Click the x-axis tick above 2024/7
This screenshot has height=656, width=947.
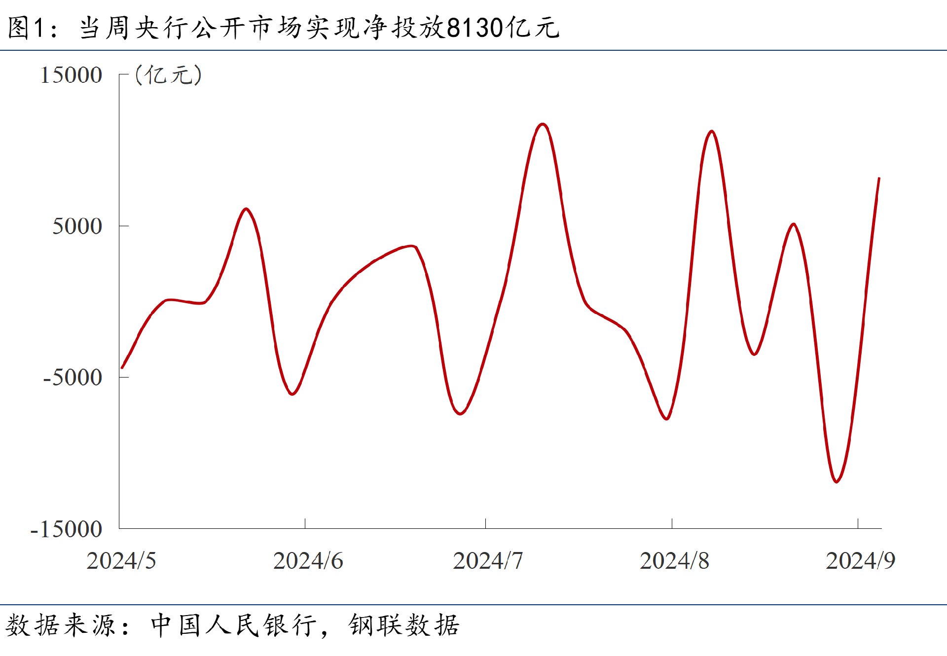(x=485, y=523)
